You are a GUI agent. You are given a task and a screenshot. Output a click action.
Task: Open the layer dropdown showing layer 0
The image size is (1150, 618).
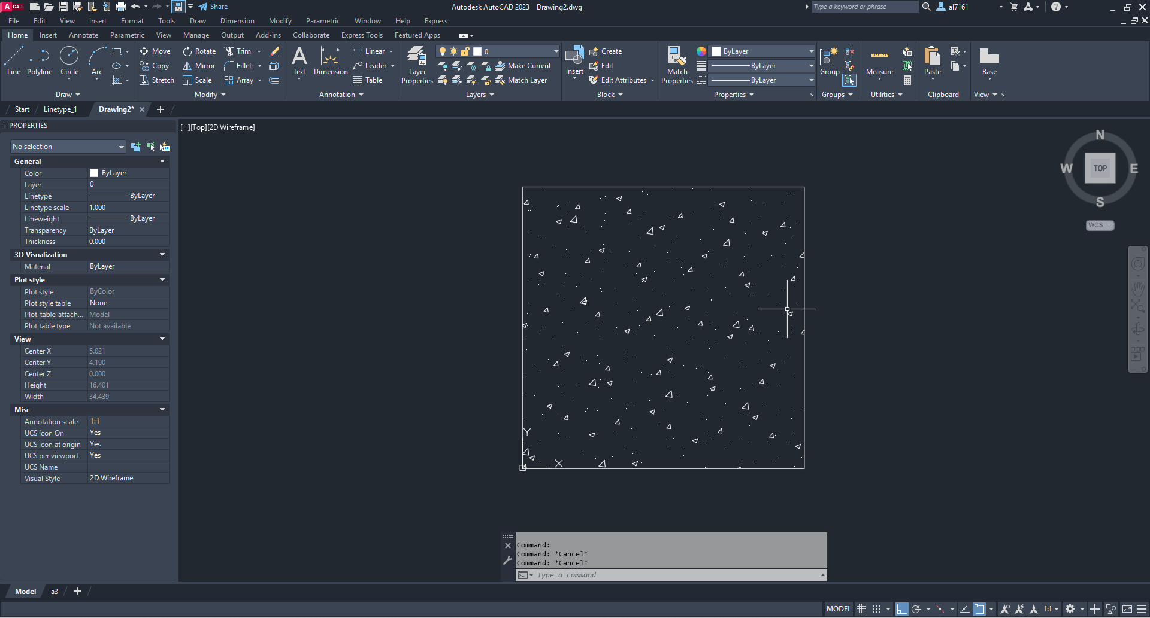[x=498, y=51]
